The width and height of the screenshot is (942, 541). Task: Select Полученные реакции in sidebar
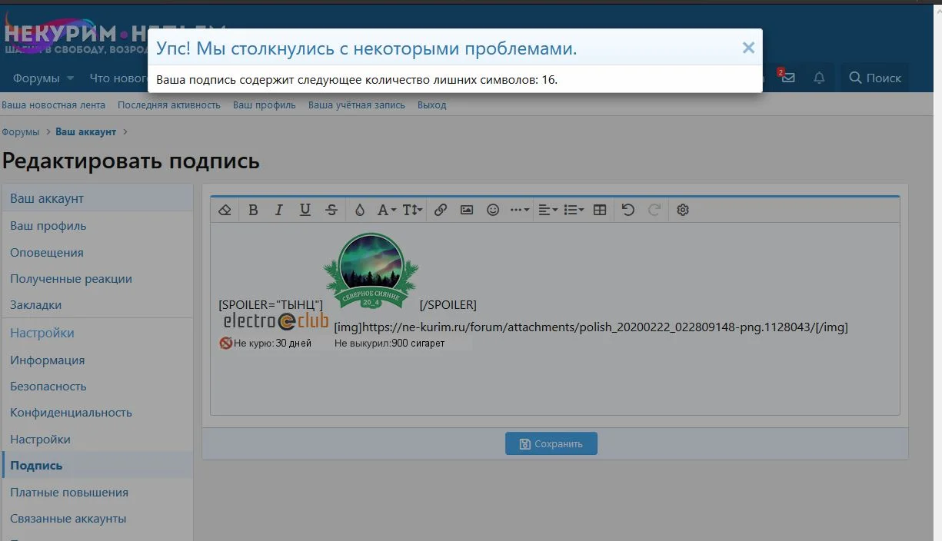tap(98, 279)
